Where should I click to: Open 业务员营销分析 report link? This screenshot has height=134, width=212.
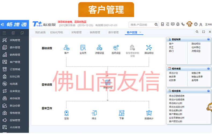(x=177, y=118)
